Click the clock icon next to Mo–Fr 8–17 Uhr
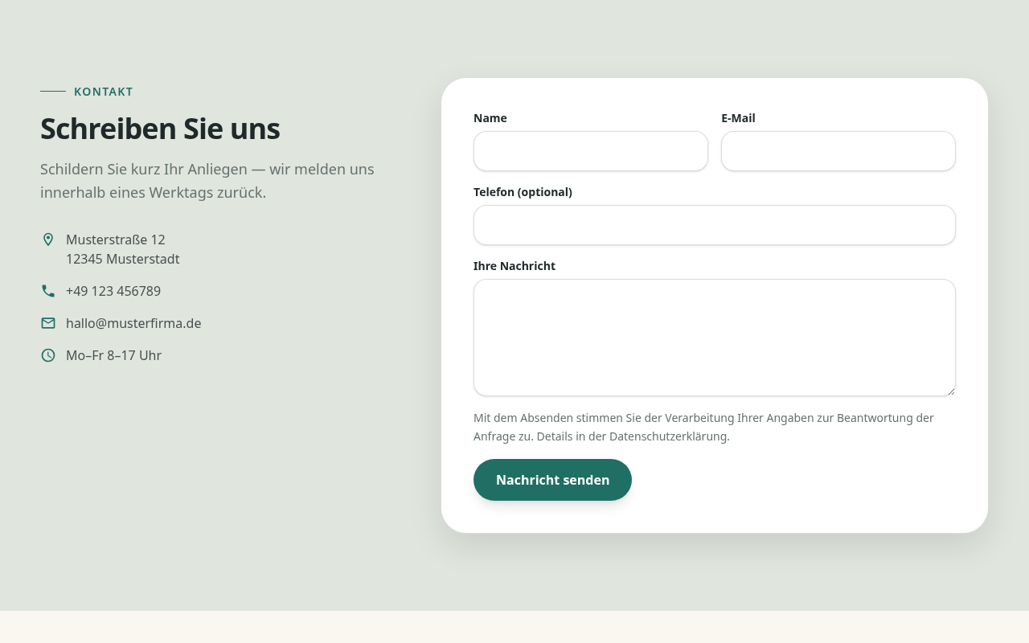This screenshot has width=1029, height=643. 48,355
